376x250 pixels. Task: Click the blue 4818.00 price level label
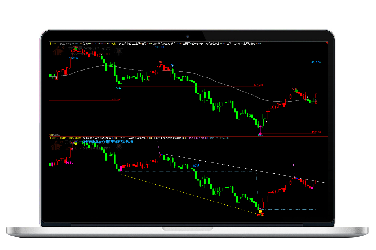pos(316,62)
